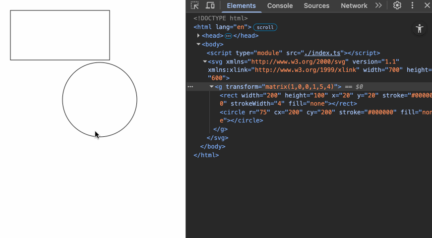Show more DevTools tabs chevron
The image size is (432, 238).
click(x=378, y=5)
